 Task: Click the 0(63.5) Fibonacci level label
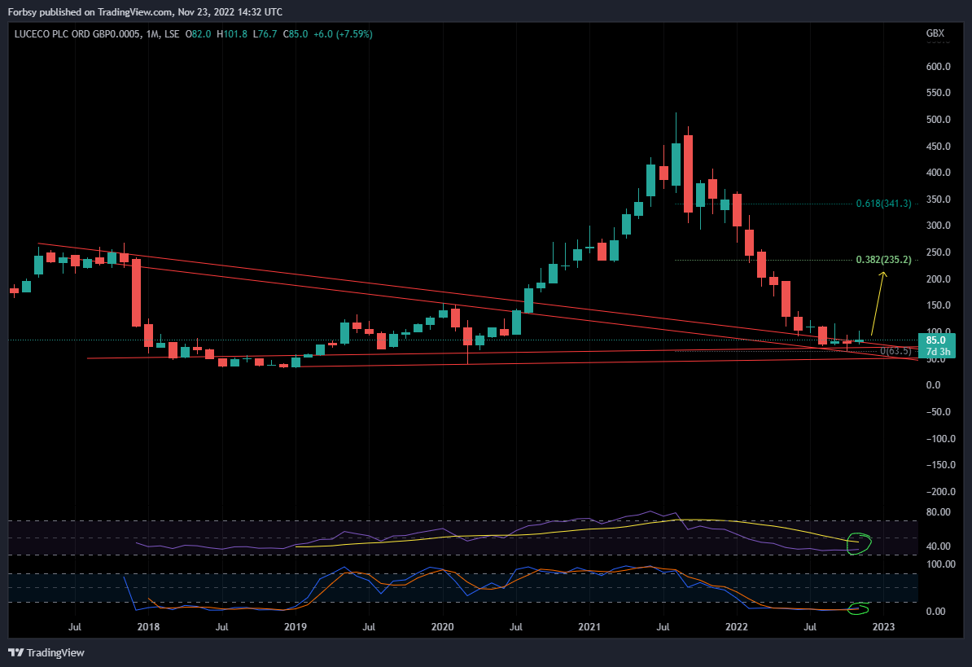[x=895, y=352]
